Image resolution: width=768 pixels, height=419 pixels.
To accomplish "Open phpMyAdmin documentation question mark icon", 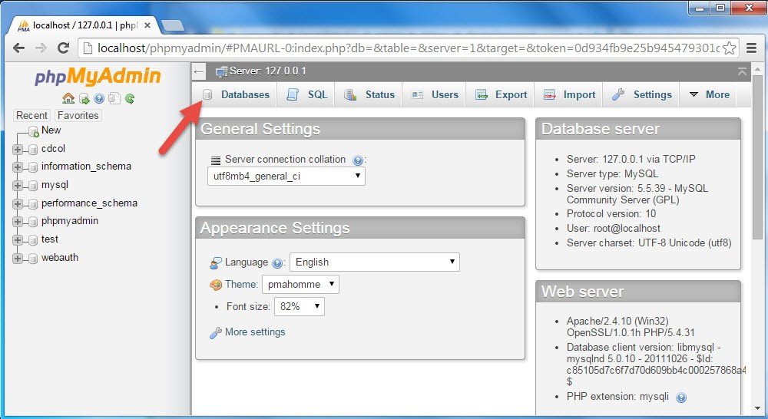I will (x=99, y=98).
